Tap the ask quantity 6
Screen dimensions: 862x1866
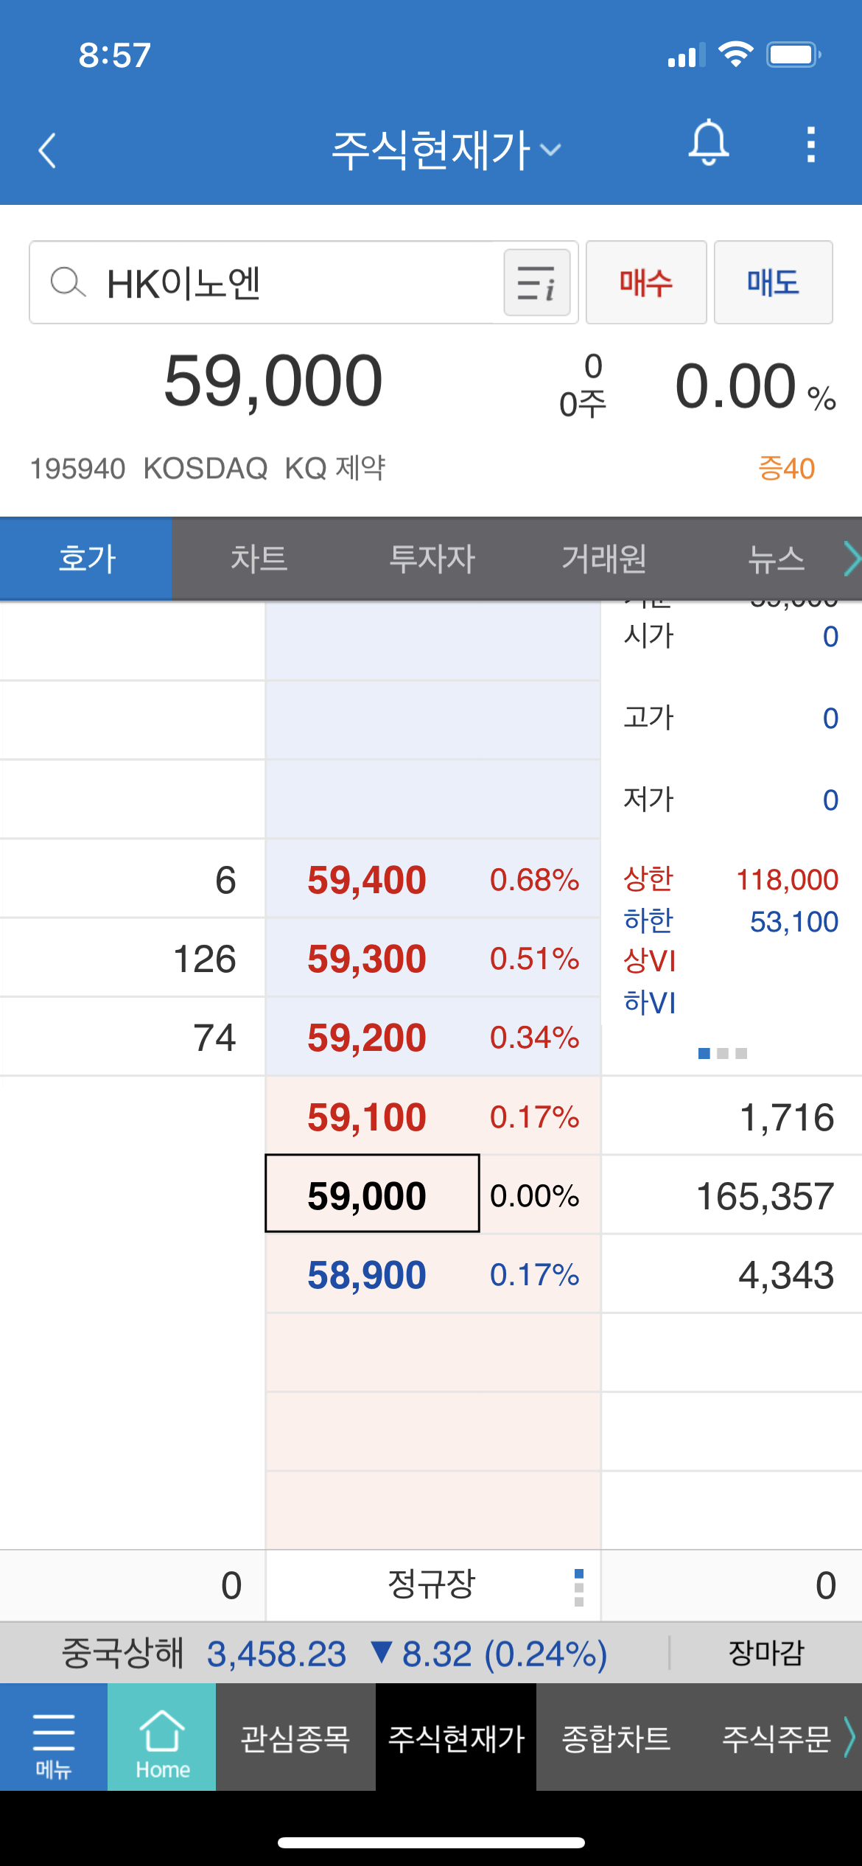coord(225,881)
